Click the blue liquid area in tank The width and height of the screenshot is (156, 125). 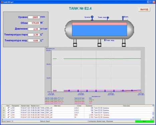[100, 30]
